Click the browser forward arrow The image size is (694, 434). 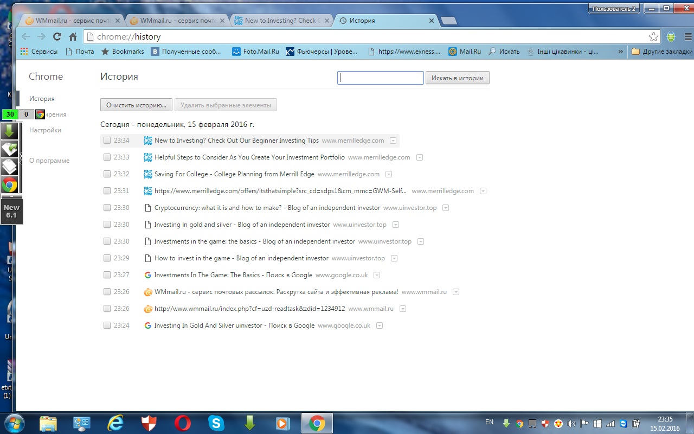41,37
